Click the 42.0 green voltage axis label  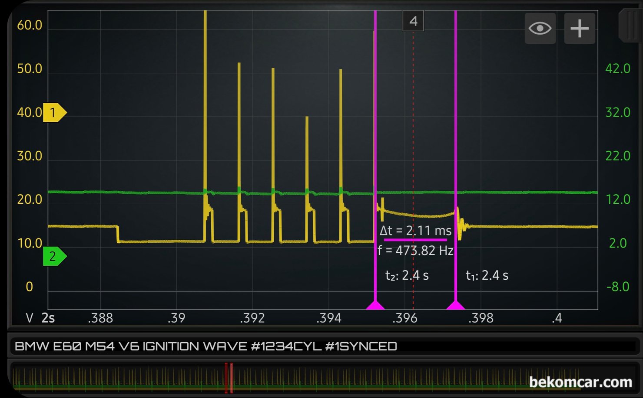[x=617, y=69]
